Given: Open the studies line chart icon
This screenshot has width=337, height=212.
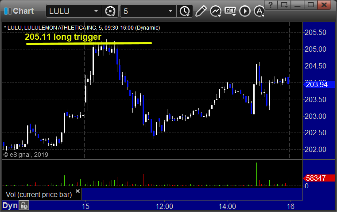Looking at the screenshot, I should click(x=216, y=11).
